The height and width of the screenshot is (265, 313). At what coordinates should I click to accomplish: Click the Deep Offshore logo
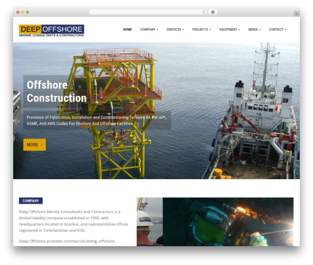(x=51, y=31)
